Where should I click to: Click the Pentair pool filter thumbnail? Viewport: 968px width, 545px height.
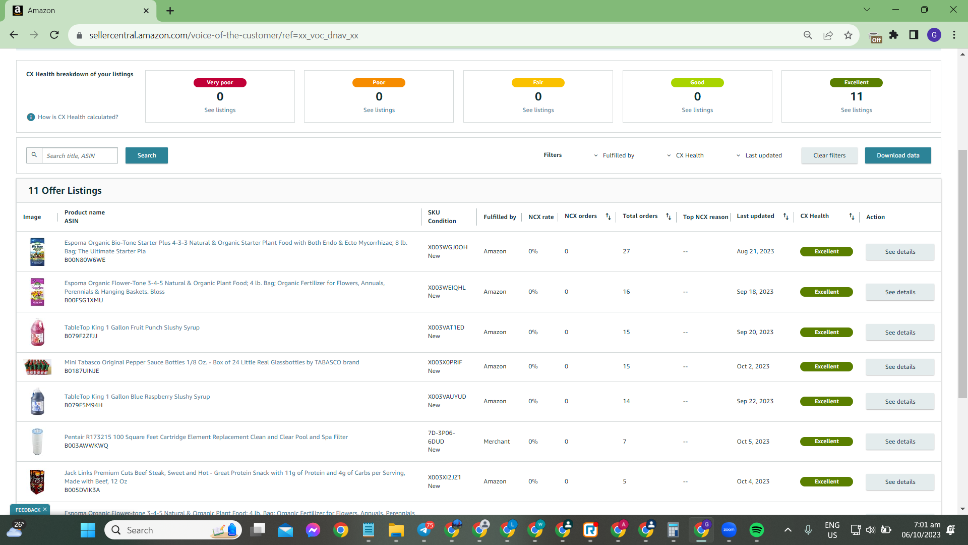point(37,442)
